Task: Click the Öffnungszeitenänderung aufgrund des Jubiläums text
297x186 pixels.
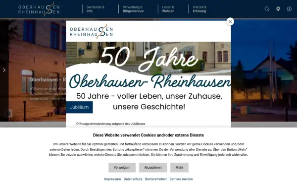Action: (x=110, y=124)
